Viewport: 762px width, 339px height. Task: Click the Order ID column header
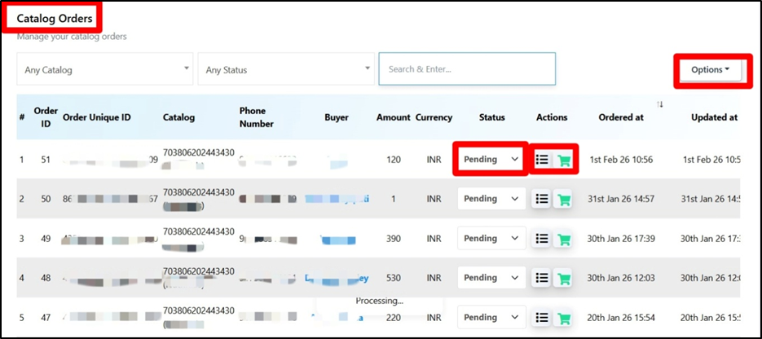pos(45,117)
